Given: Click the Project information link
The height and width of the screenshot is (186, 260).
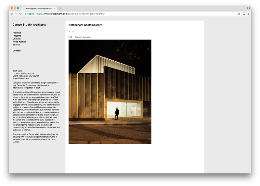Looking at the screenshot, I should pyautogui.click(x=83, y=37).
